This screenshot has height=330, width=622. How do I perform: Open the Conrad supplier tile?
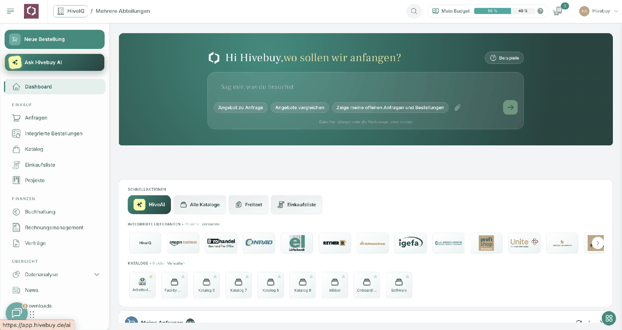(x=259, y=243)
